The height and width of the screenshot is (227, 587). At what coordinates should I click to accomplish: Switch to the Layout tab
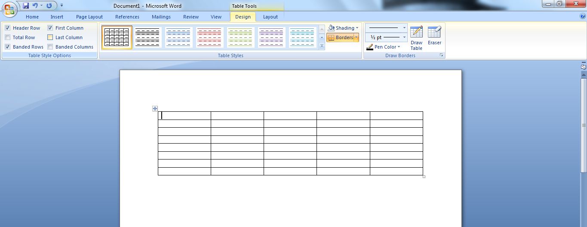pos(270,17)
